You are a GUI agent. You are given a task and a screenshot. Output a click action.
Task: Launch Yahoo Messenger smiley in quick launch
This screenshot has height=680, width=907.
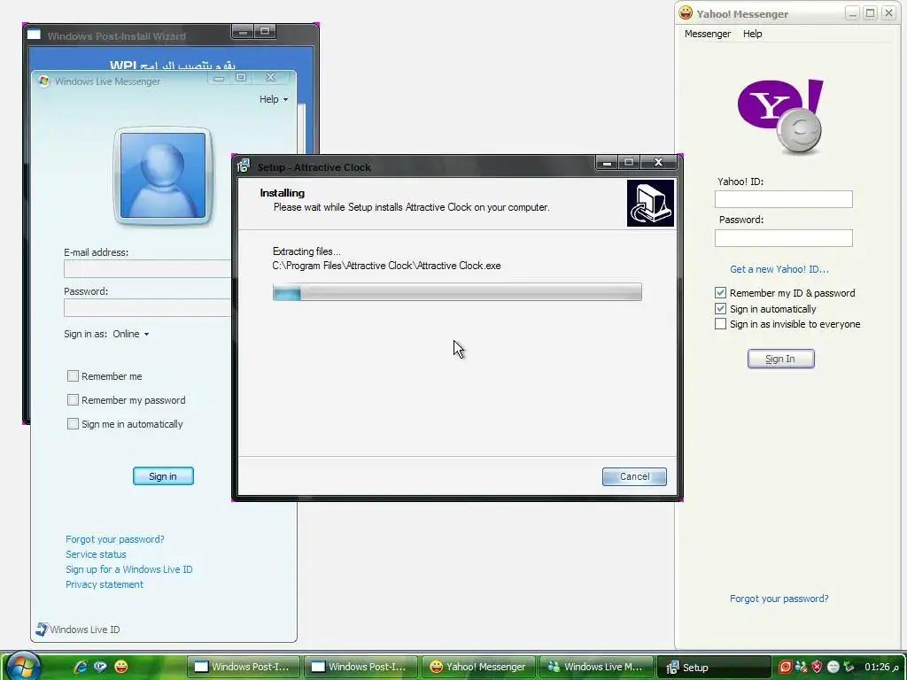(120, 667)
